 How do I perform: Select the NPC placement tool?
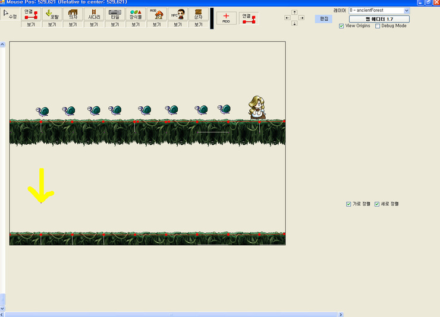tap(178, 14)
